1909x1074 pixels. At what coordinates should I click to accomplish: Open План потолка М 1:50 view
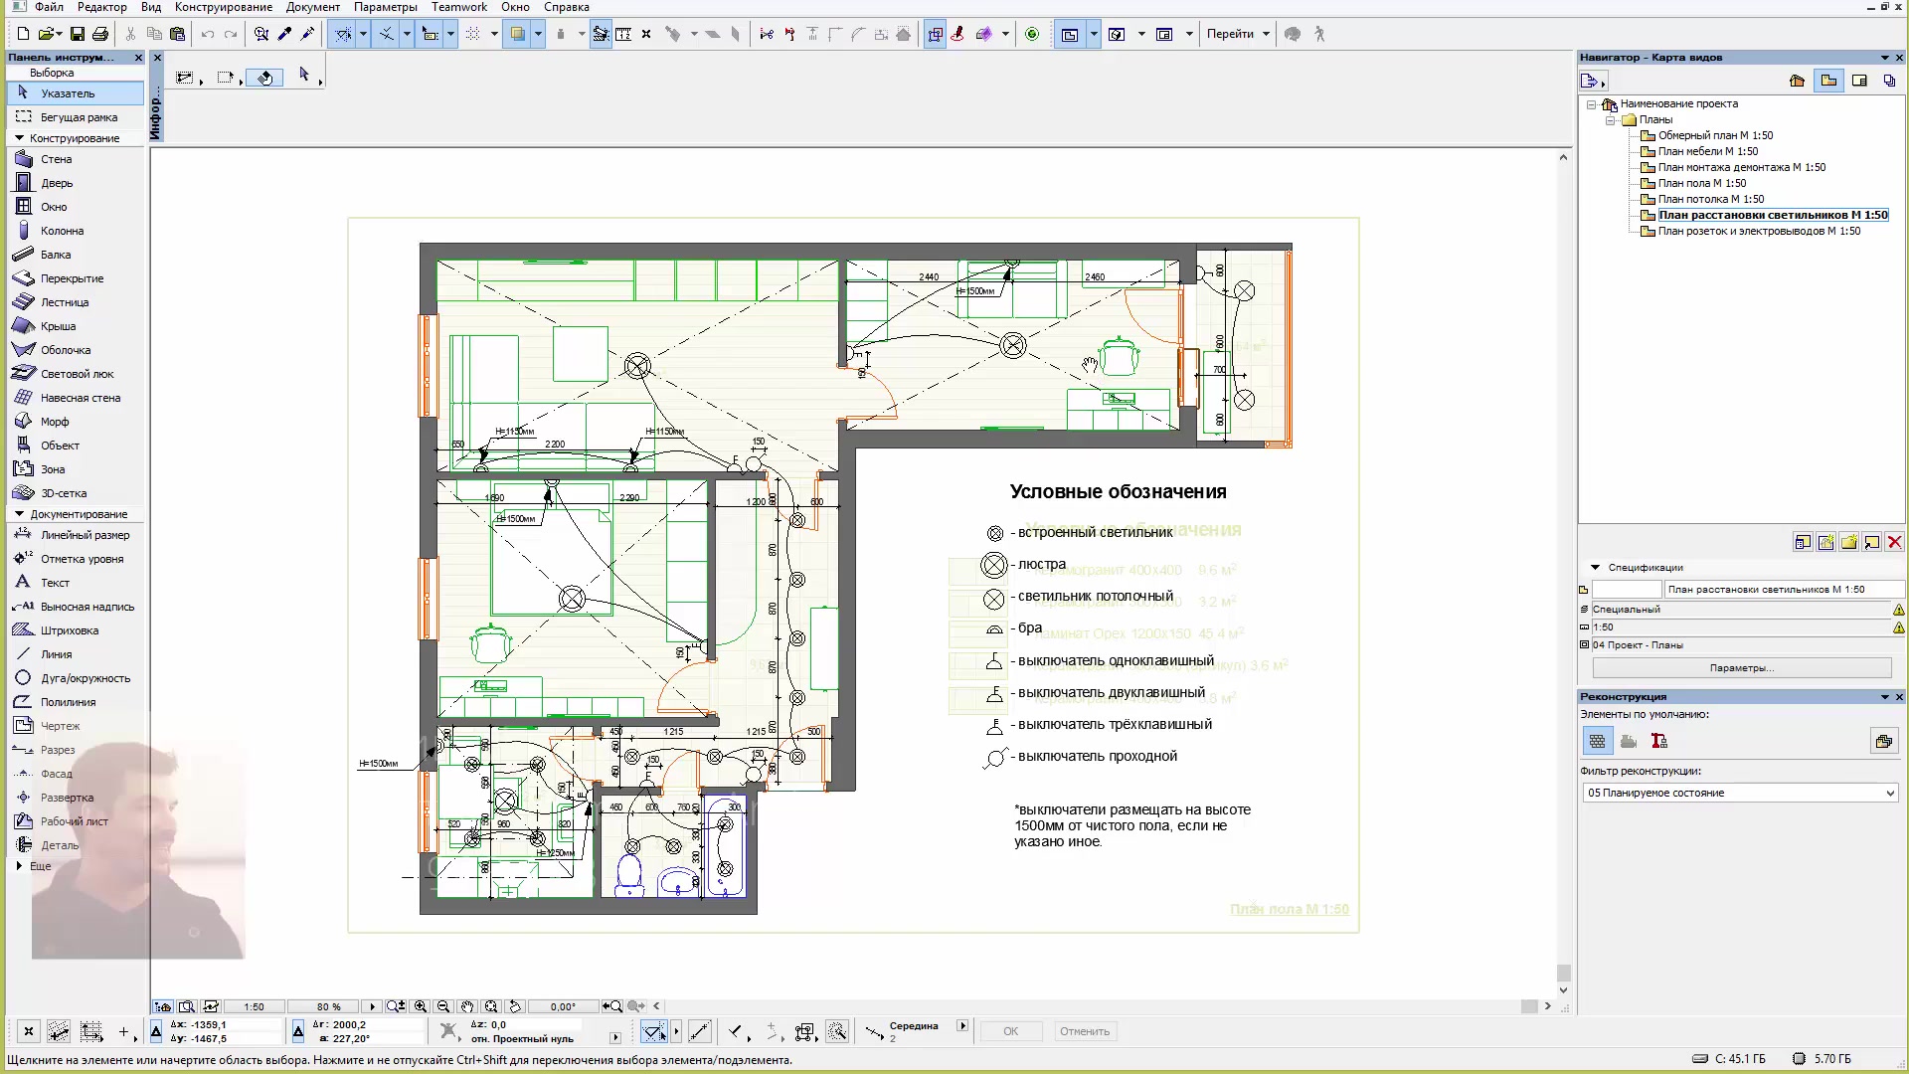pos(1710,199)
